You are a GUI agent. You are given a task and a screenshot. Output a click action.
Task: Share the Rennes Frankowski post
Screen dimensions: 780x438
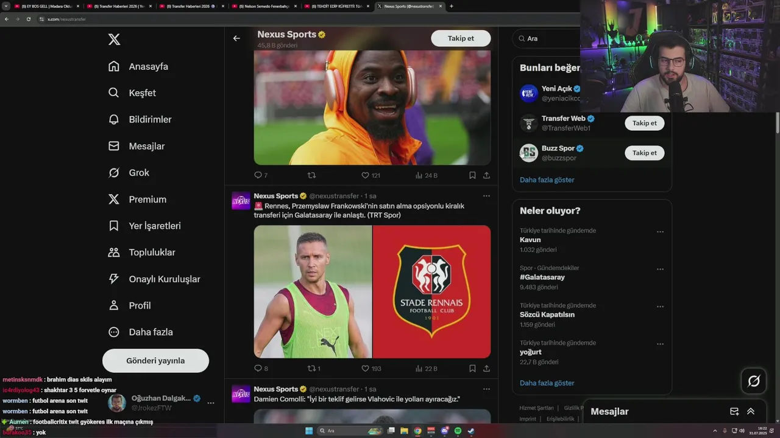click(486, 368)
